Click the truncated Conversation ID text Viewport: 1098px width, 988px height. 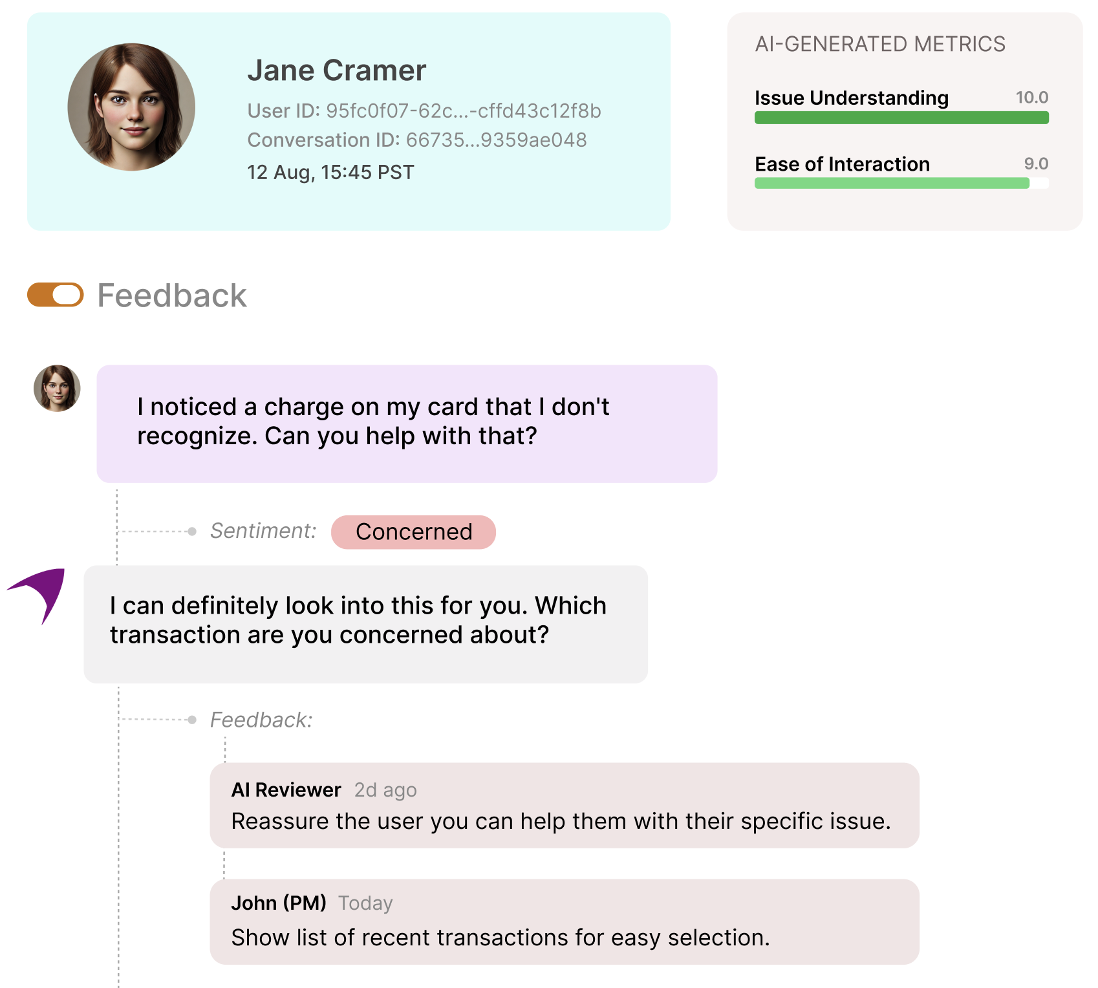[x=416, y=140]
